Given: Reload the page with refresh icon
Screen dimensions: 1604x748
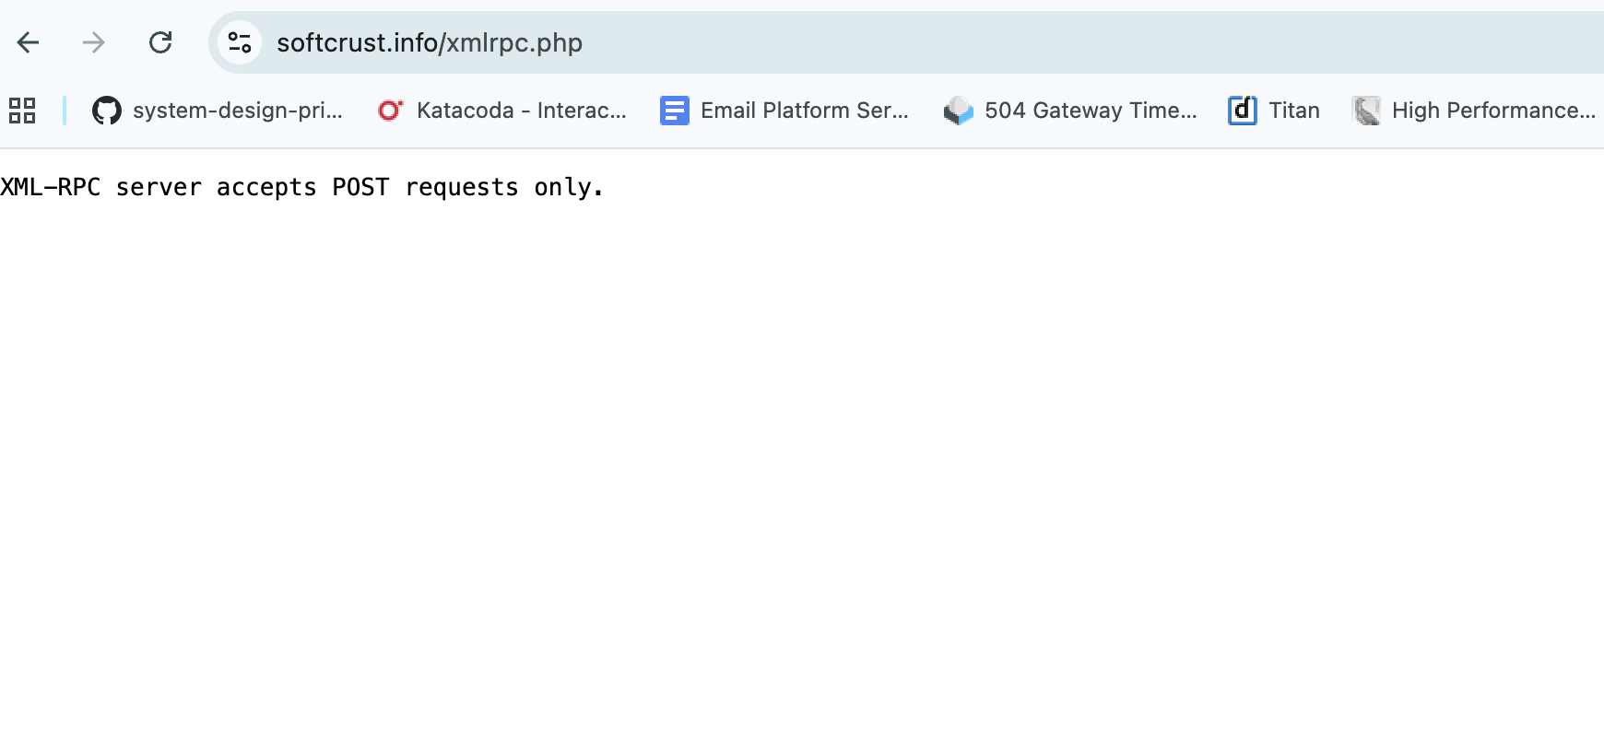Looking at the screenshot, I should pyautogui.click(x=160, y=42).
